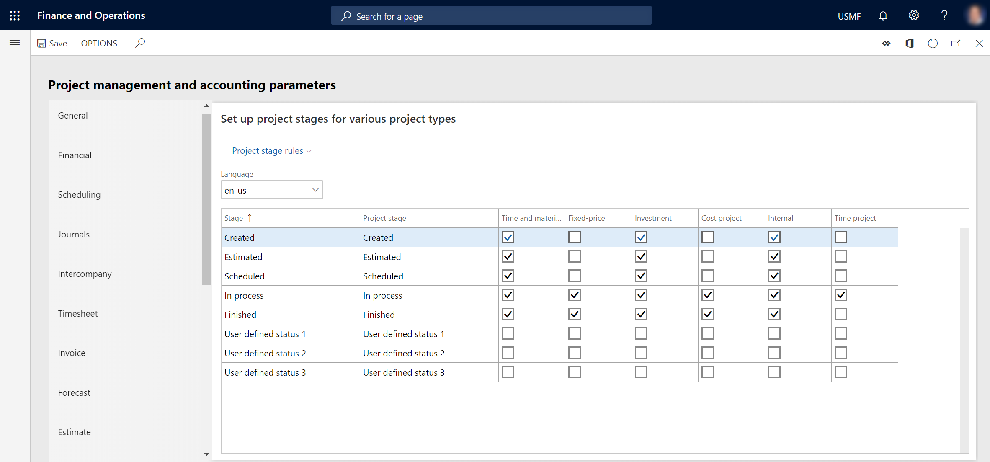This screenshot has height=462, width=990.
Task: Click the OPTIONS menu item
Action: tap(99, 43)
